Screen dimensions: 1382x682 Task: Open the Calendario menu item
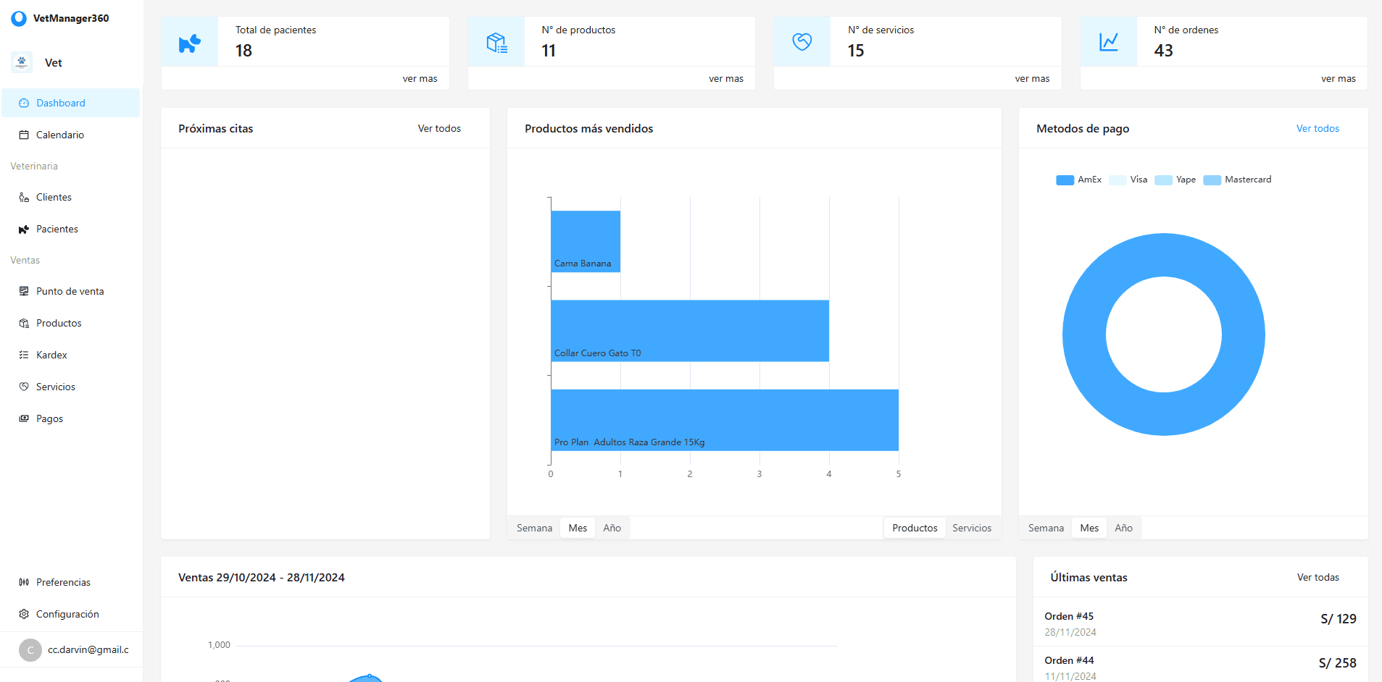click(x=71, y=135)
